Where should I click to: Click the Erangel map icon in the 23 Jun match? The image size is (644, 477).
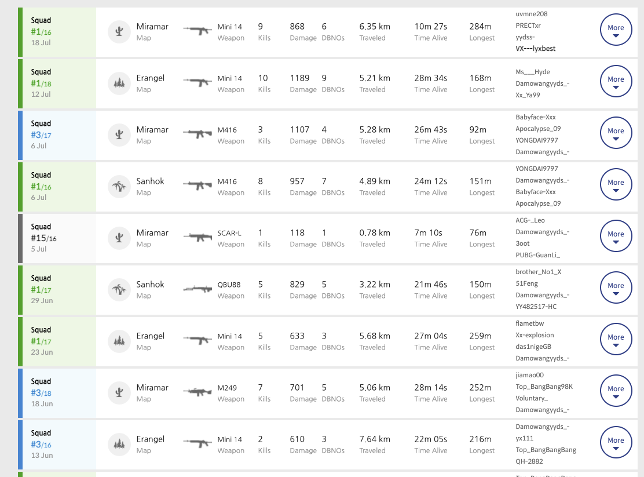(x=119, y=341)
